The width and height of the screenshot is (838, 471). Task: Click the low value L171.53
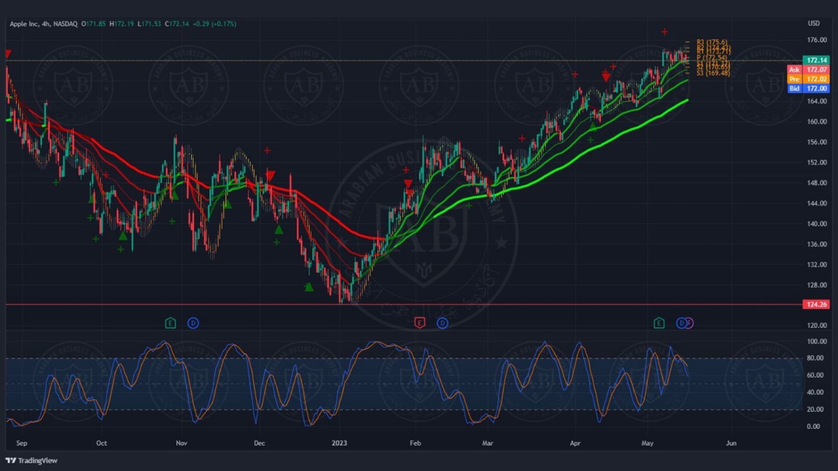coord(149,24)
